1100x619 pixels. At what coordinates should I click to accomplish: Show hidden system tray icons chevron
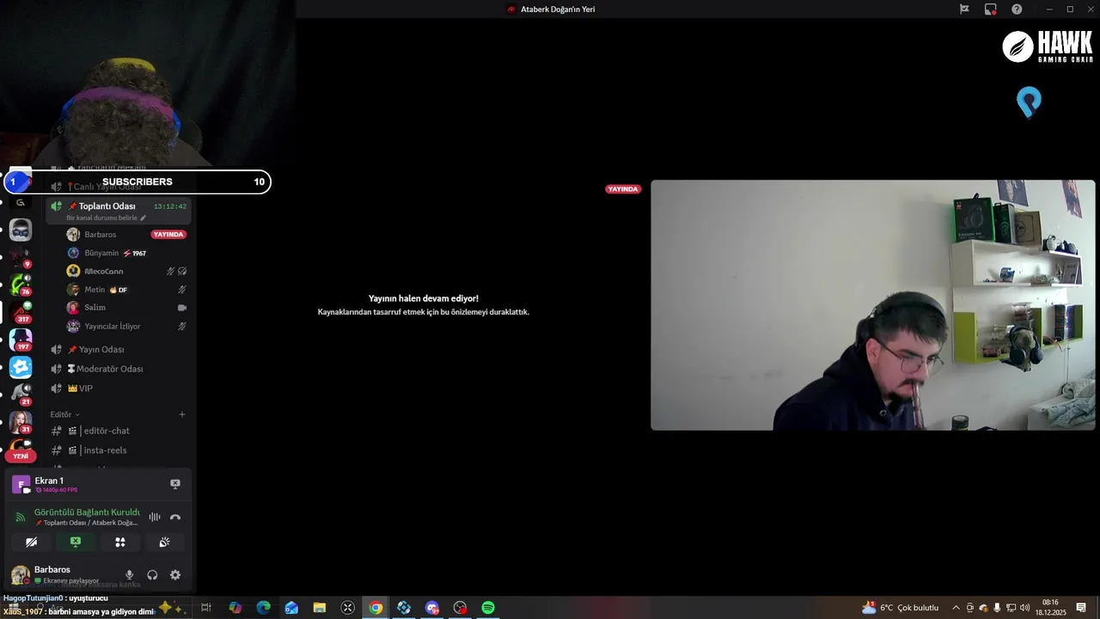coord(956,608)
